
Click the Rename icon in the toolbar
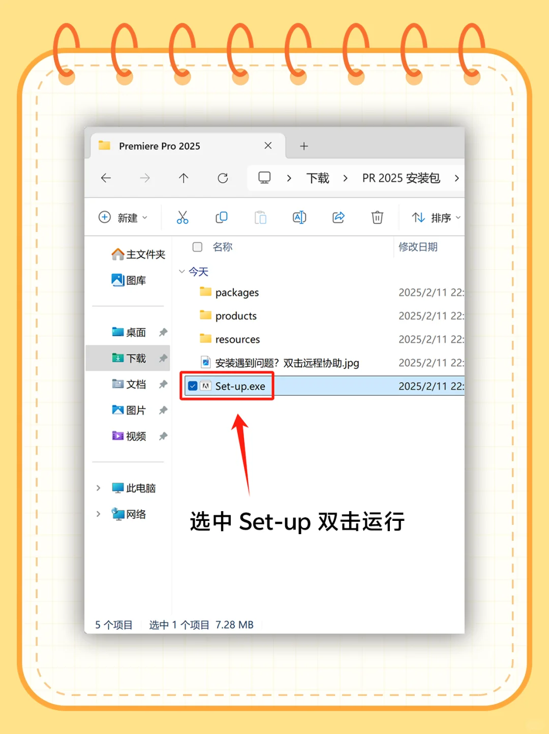[x=299, y=217]
